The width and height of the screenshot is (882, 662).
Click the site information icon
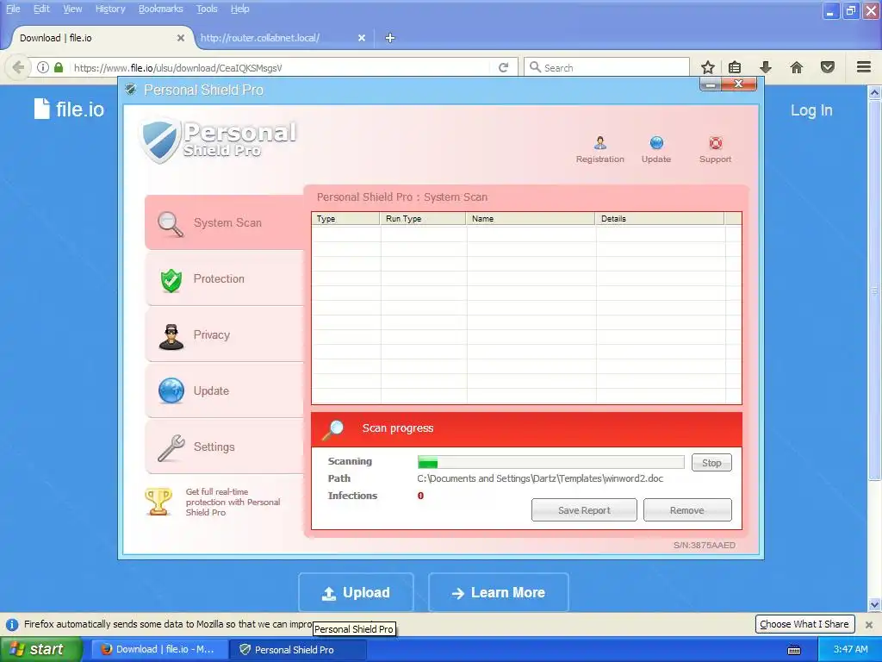pos(43,67)
